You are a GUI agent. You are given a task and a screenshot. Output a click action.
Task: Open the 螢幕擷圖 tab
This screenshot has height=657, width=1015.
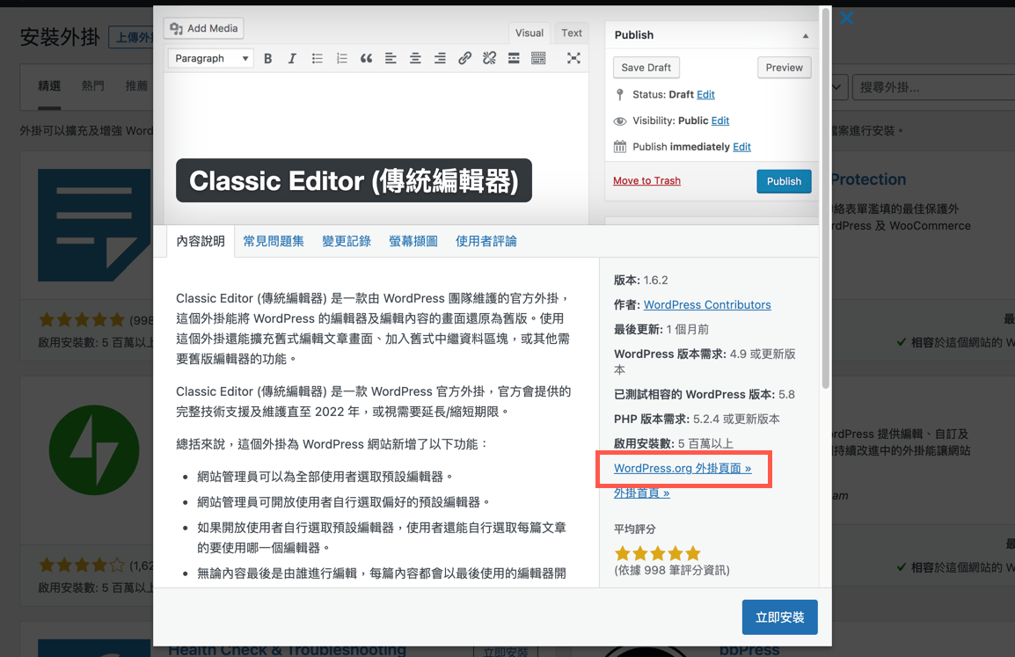(413, 242)
